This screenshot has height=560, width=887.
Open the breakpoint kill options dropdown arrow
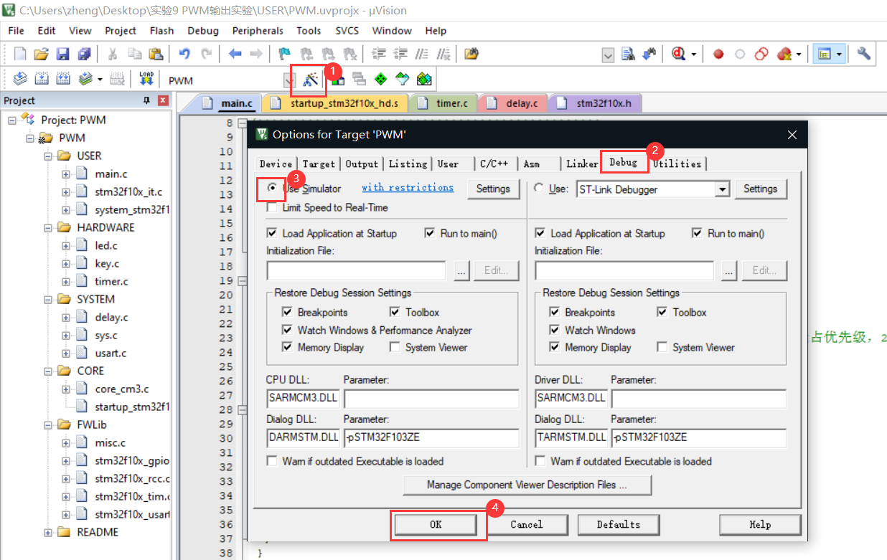[798, 54]
